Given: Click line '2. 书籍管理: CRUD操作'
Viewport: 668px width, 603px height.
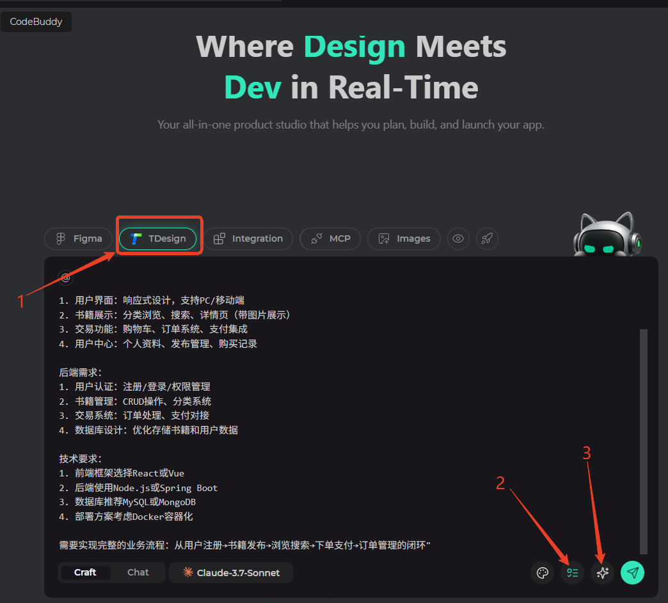Looking at the screenshot, I should (x=135, y=401).
